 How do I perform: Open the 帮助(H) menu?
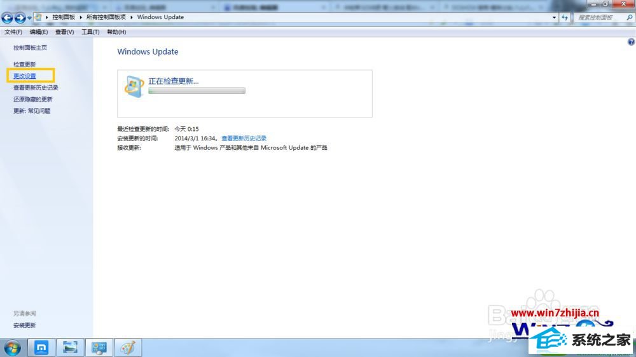[x=116, y=32]
